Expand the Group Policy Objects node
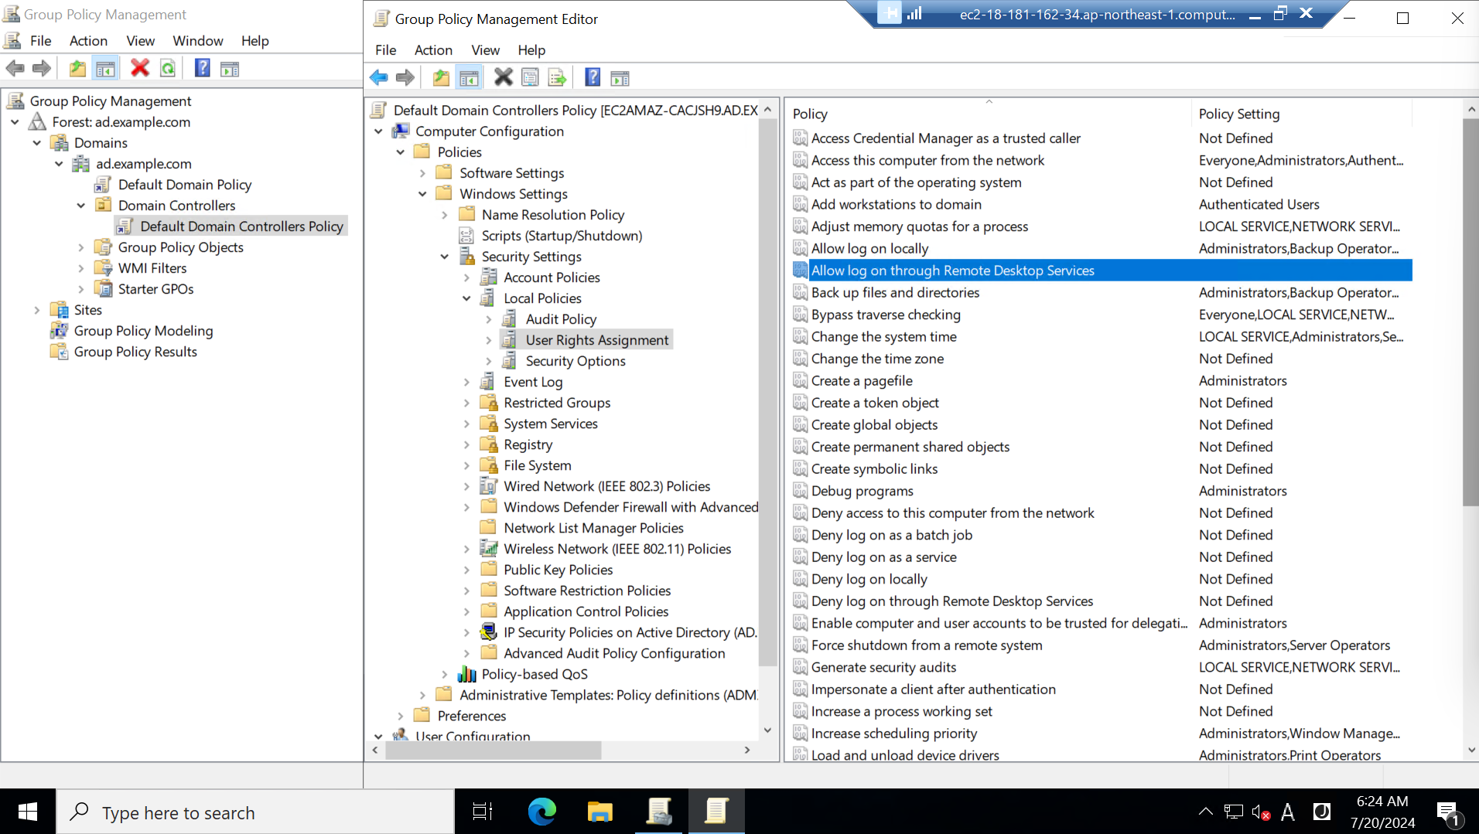 [x=81, y=247]
